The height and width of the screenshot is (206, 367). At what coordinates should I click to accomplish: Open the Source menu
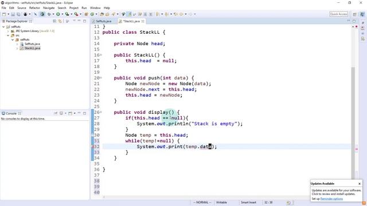coord(22,7)
